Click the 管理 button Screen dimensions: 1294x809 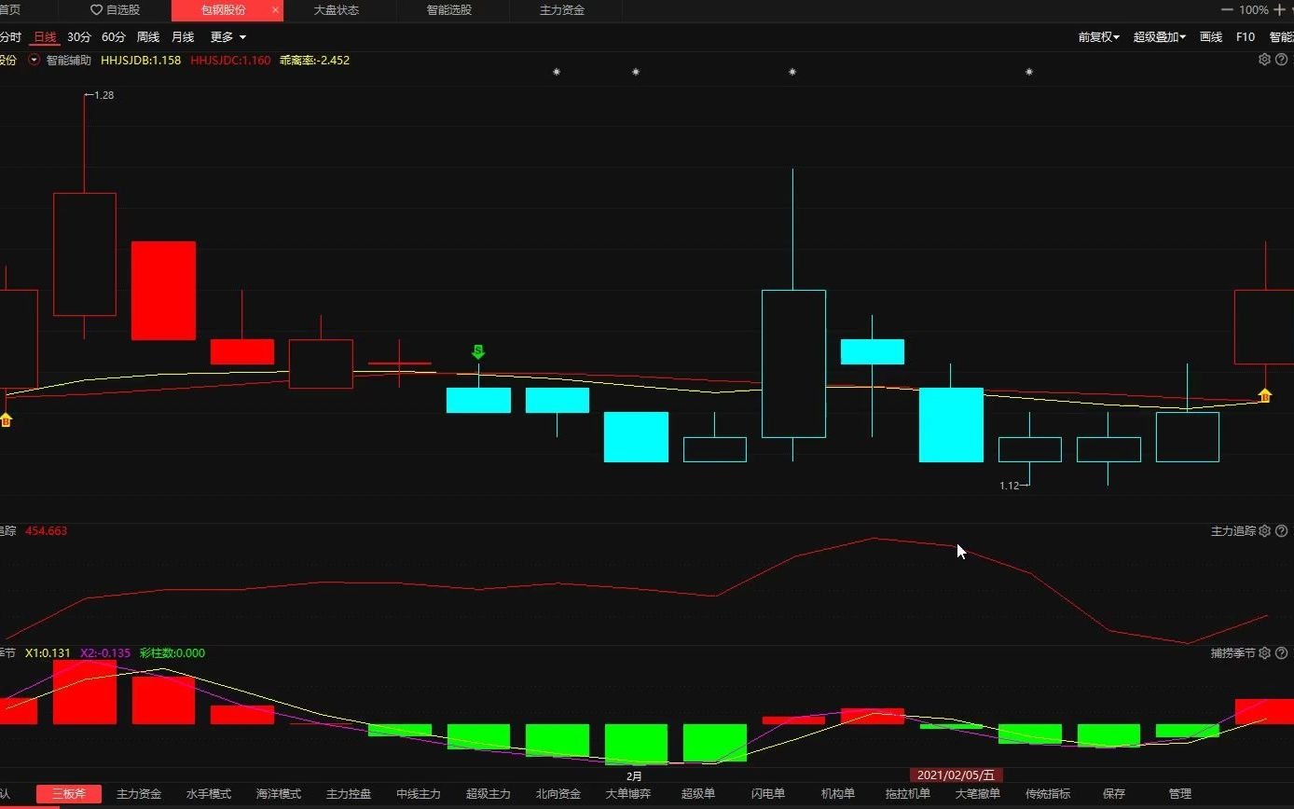(1180, 794)
